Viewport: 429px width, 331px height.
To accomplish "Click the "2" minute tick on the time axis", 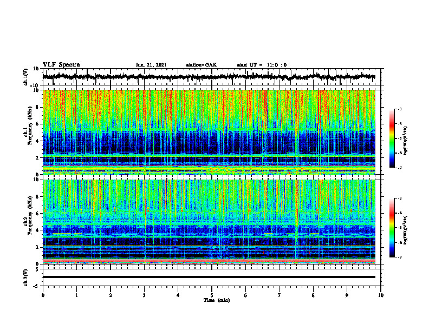I will click(x=110, y=295).
